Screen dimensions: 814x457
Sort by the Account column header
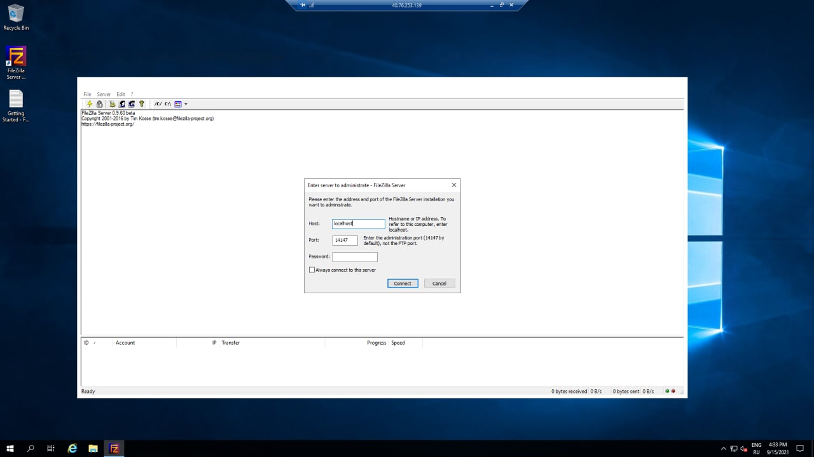pos(144,343)
